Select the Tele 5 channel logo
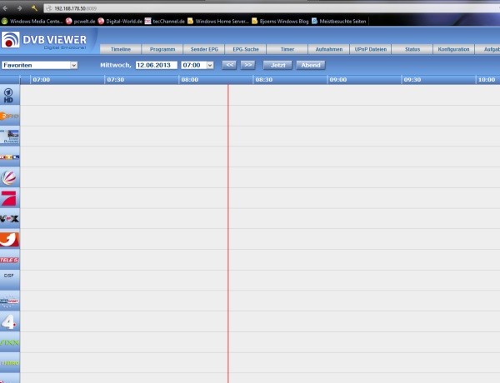Image resolution: width=500 pixels, height=383 pixels. tap(9, 260)
